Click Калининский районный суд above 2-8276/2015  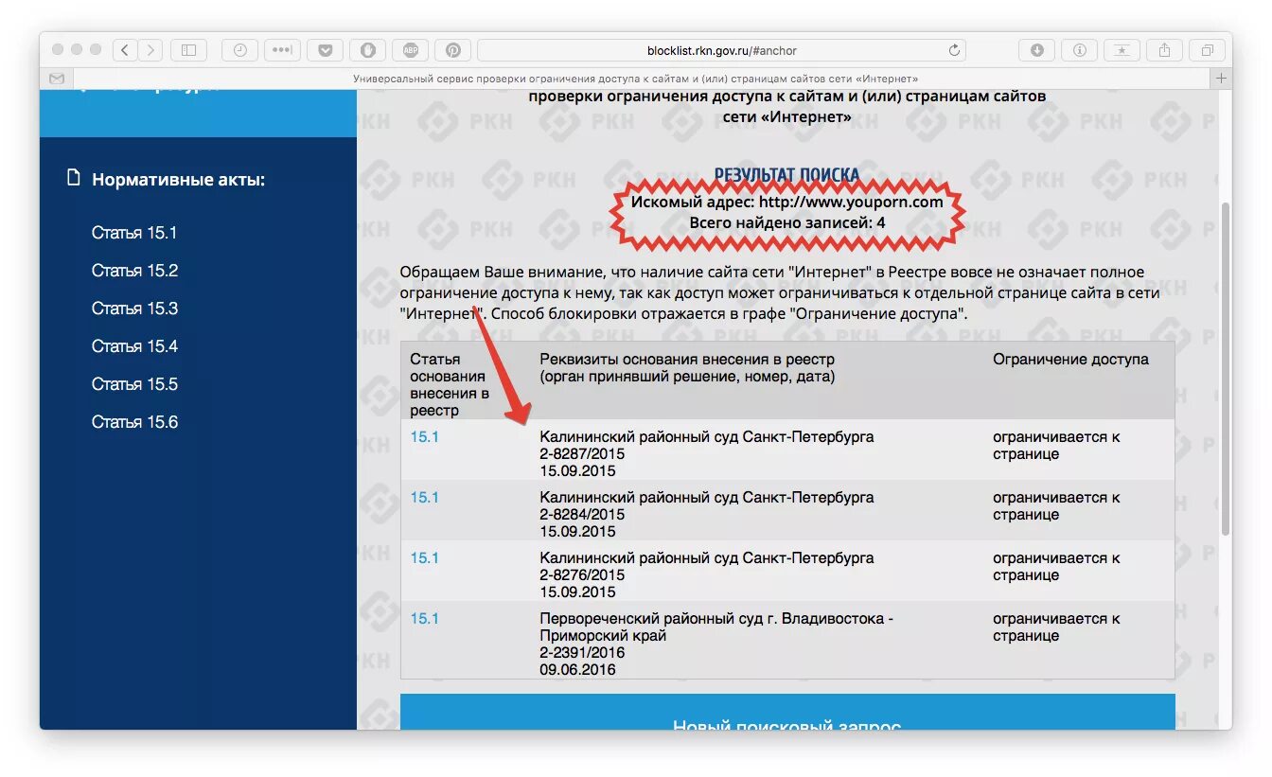[706, 558]
